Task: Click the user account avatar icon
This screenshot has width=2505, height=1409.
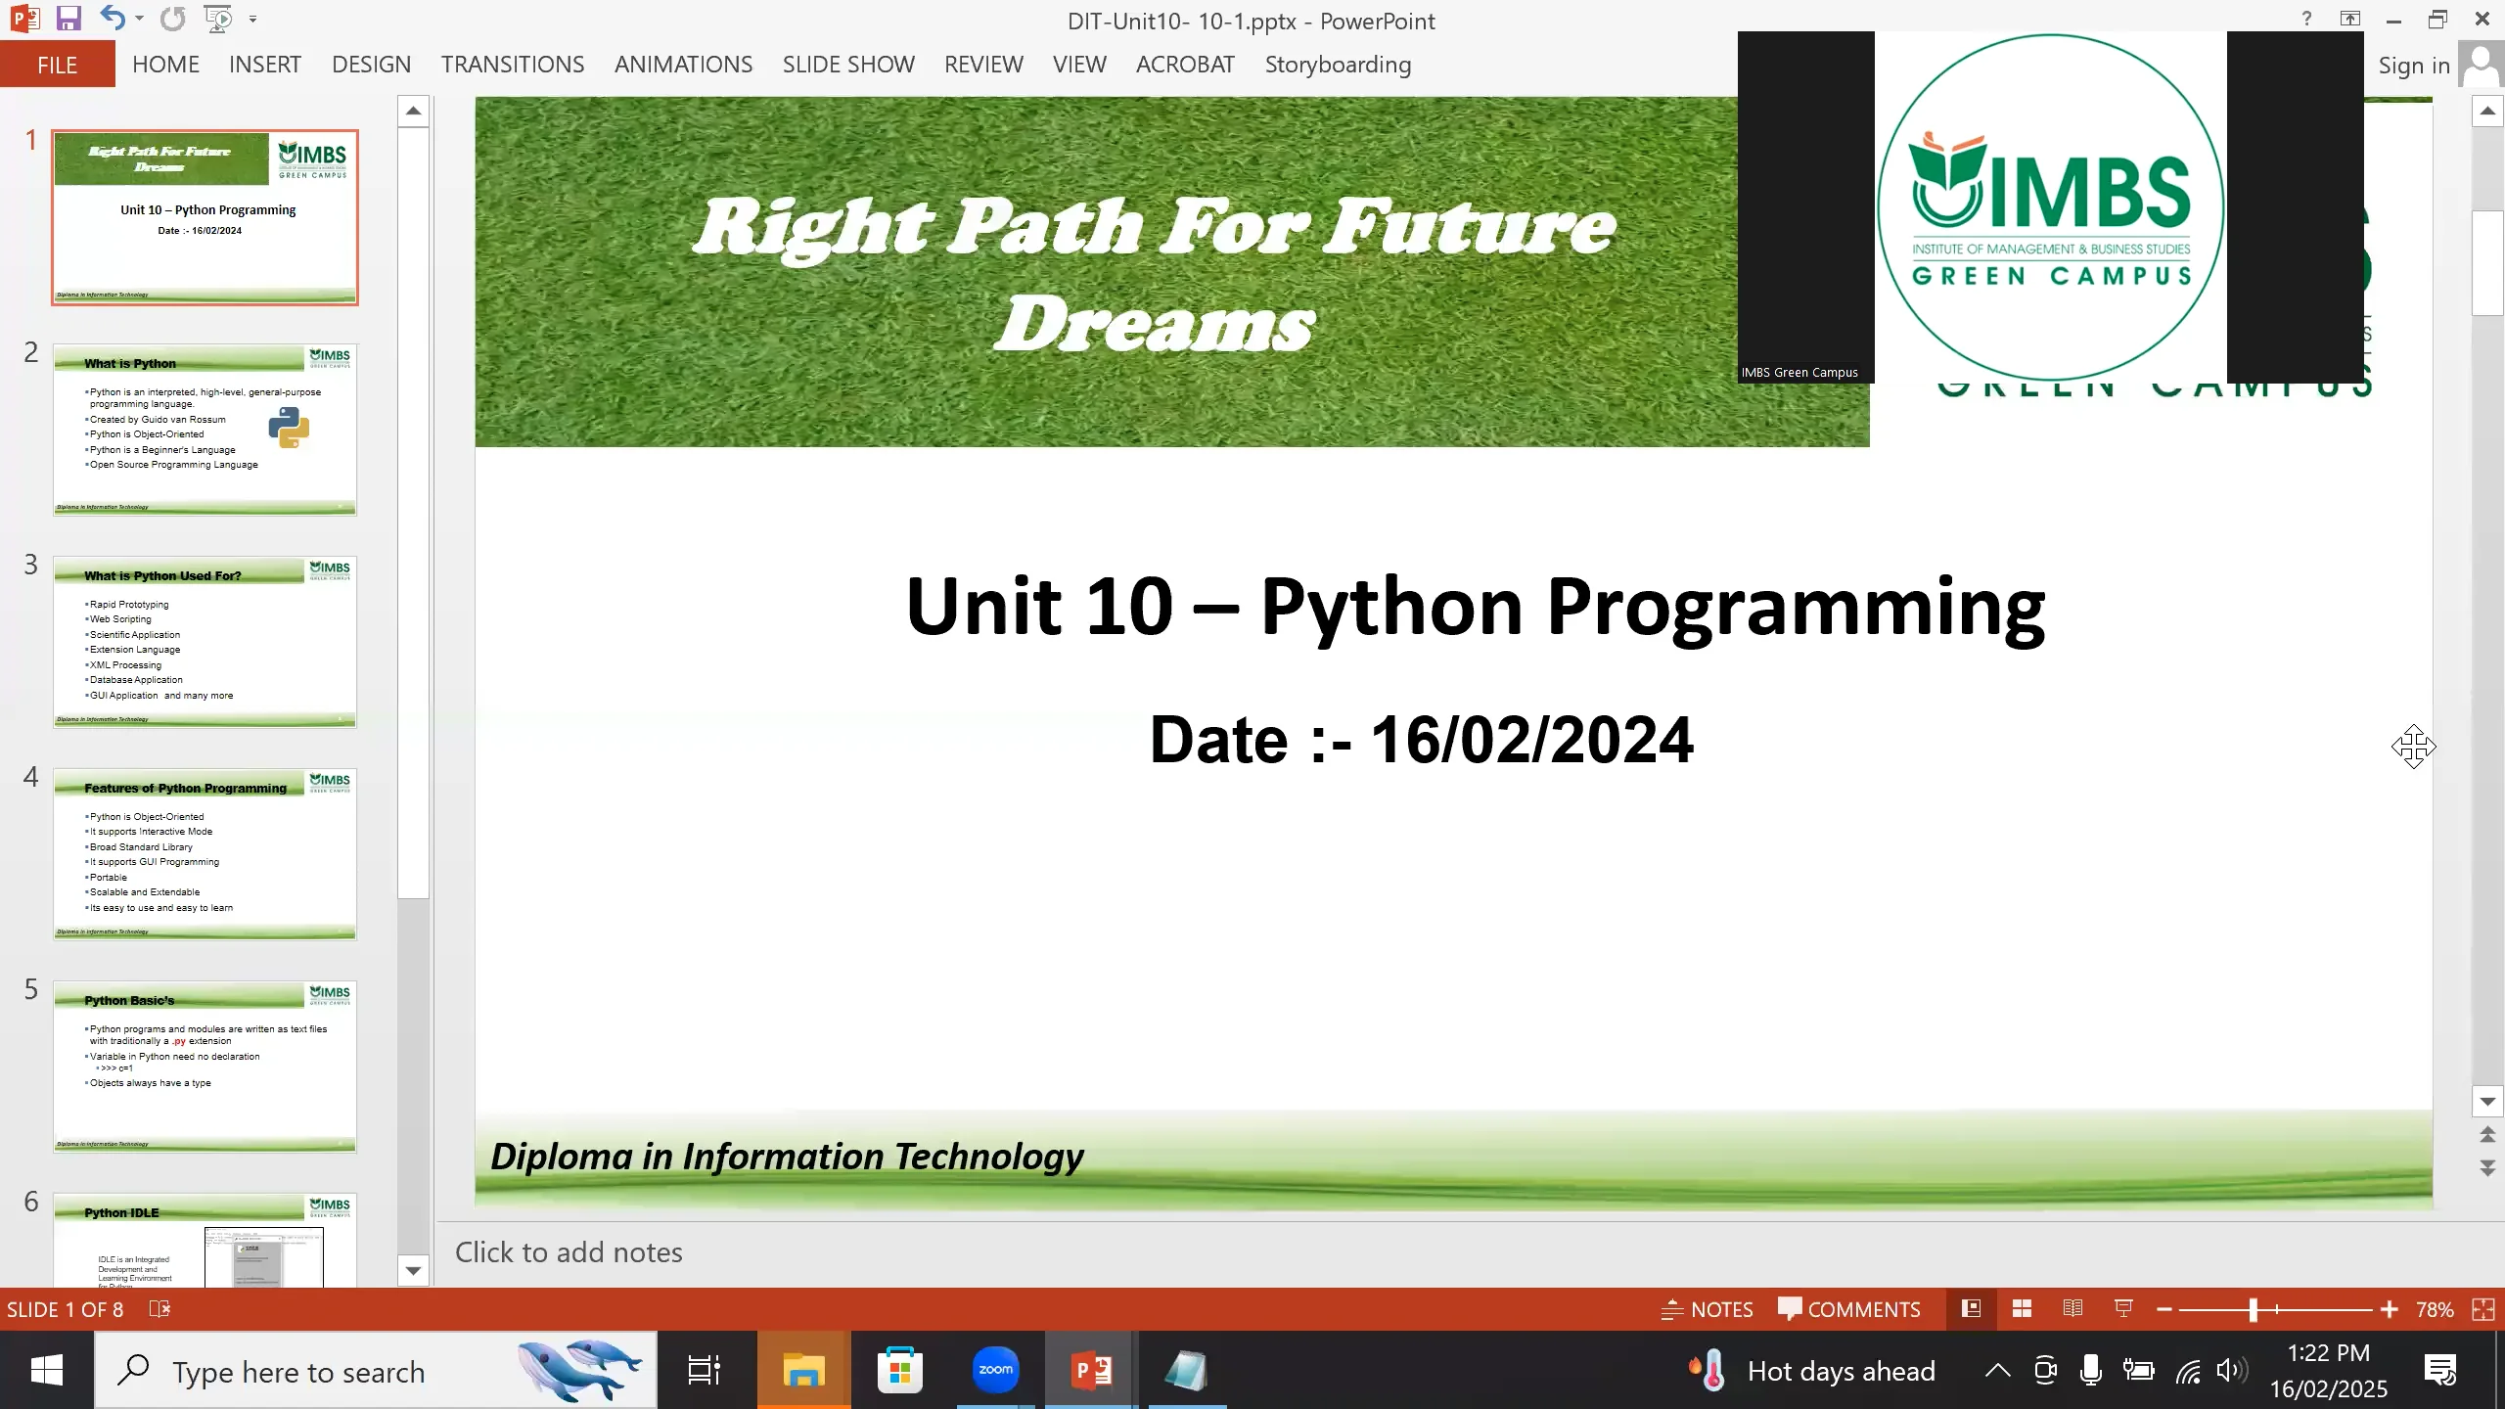Action: pyautogui.click(x=2482, y=66)
